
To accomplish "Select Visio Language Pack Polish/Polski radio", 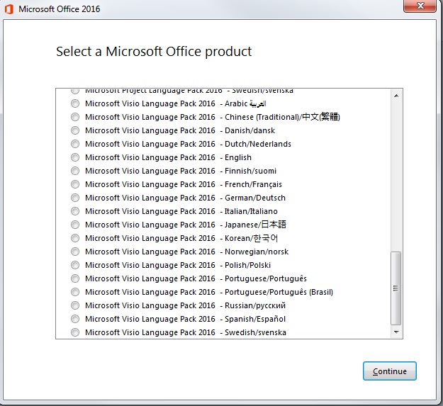I will coord(75,265).
